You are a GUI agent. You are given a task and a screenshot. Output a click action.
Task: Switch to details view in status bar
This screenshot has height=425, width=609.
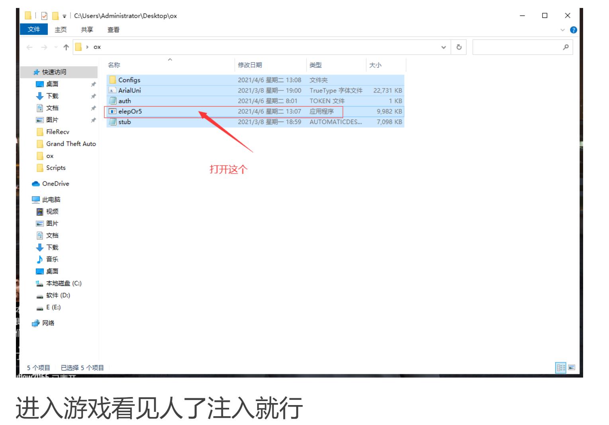point(561,368)
